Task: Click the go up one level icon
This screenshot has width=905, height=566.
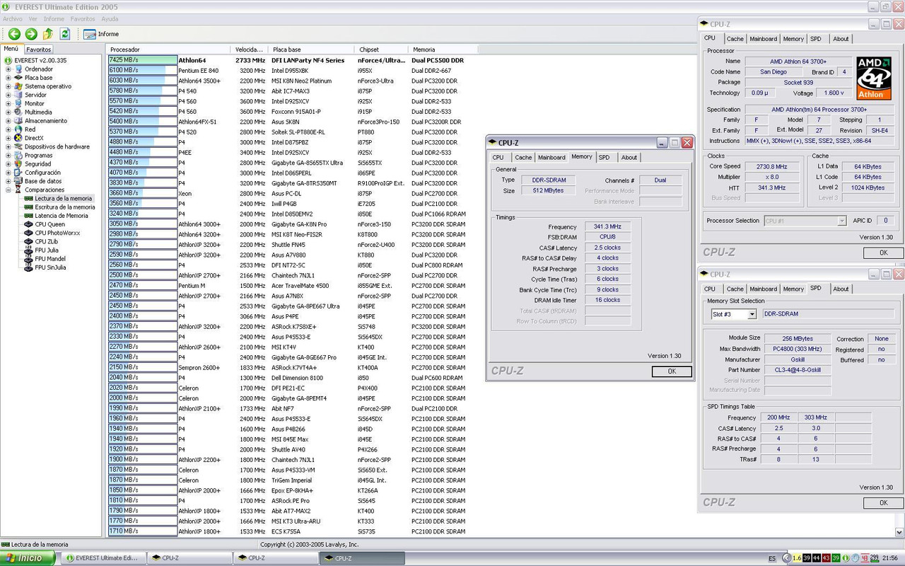Action: tap(48, 34)
